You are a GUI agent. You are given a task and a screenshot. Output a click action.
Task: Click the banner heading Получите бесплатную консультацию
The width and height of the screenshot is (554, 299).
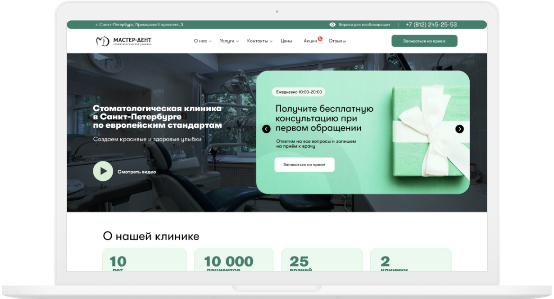pos(324,118)
